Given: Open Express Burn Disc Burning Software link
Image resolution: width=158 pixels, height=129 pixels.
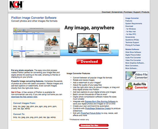Looking at the screenshot, I should [100, 101].
